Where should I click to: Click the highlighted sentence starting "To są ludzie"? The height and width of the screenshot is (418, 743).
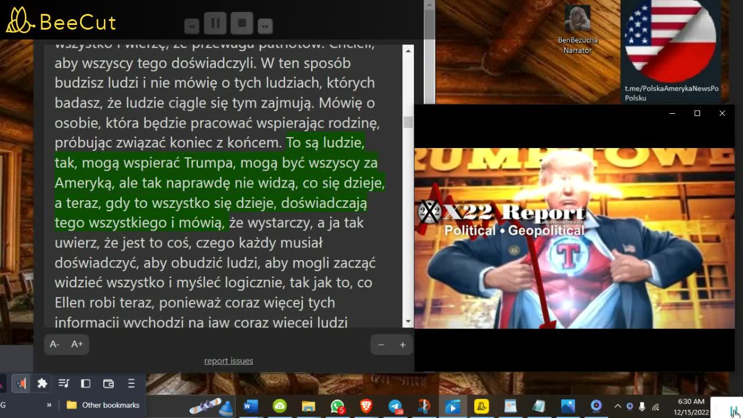click(219, 182)
